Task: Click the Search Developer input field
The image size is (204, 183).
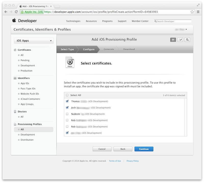Action: (x=173, y=21)
